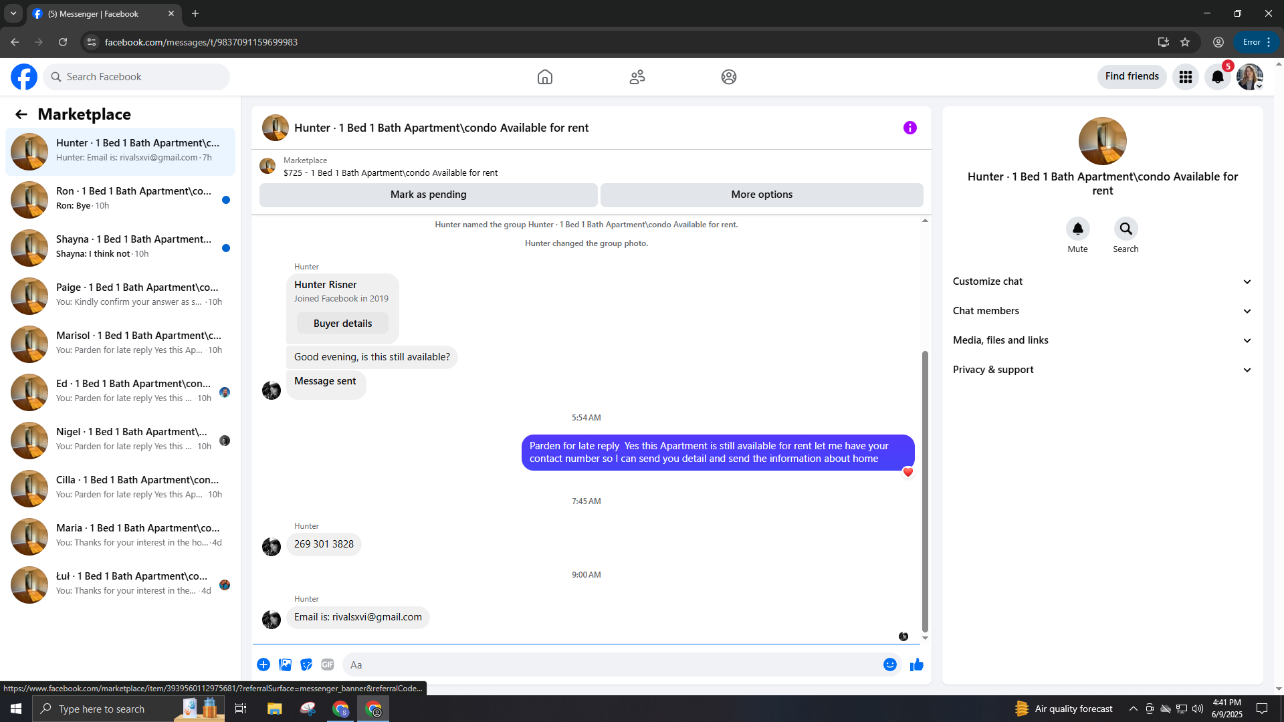The image size is (1284, 722).
Task: Open conversation information purple icon
Action: click(x=910, y=128)
